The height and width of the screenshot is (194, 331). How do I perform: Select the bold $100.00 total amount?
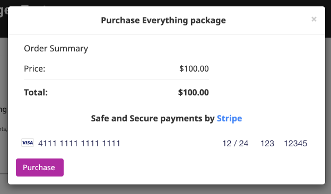coord(194,92)
